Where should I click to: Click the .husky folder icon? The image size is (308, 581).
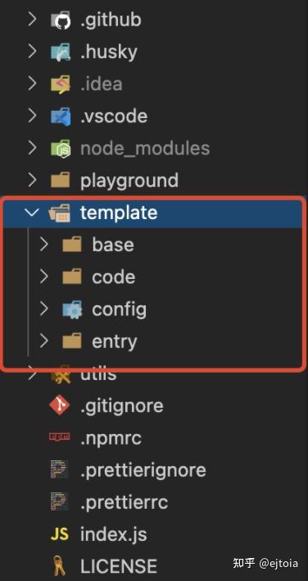coord(61,52)
